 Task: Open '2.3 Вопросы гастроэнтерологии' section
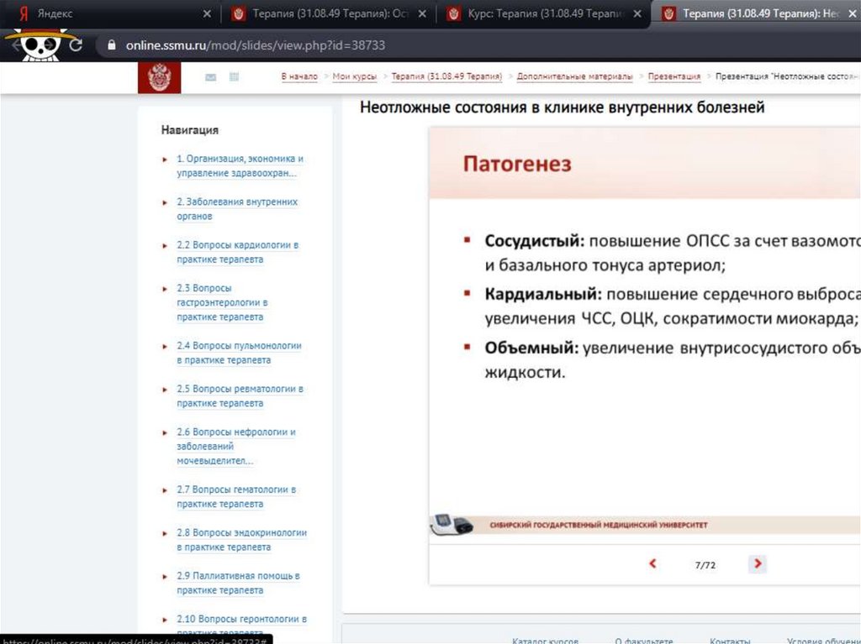point(222,302)
